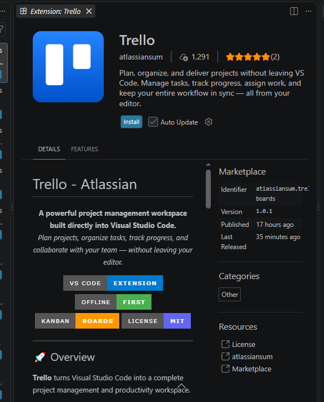Install the Trello extension
The width and height of the screenshot is (324, 402).
coord(131,122)
